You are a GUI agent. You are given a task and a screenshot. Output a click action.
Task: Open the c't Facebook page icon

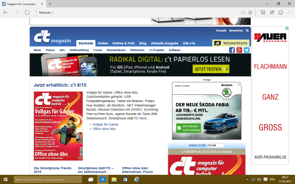[232, 50]
